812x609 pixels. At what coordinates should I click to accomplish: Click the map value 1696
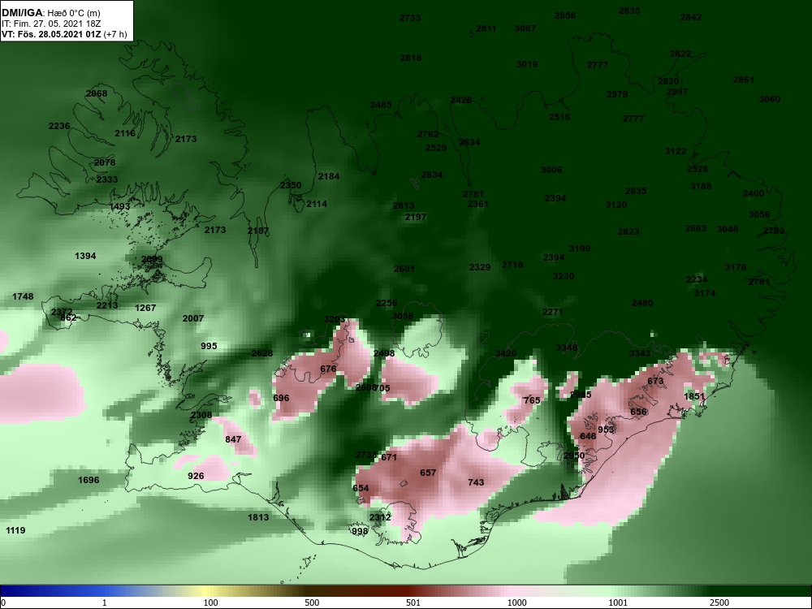(x=89, y=480)
